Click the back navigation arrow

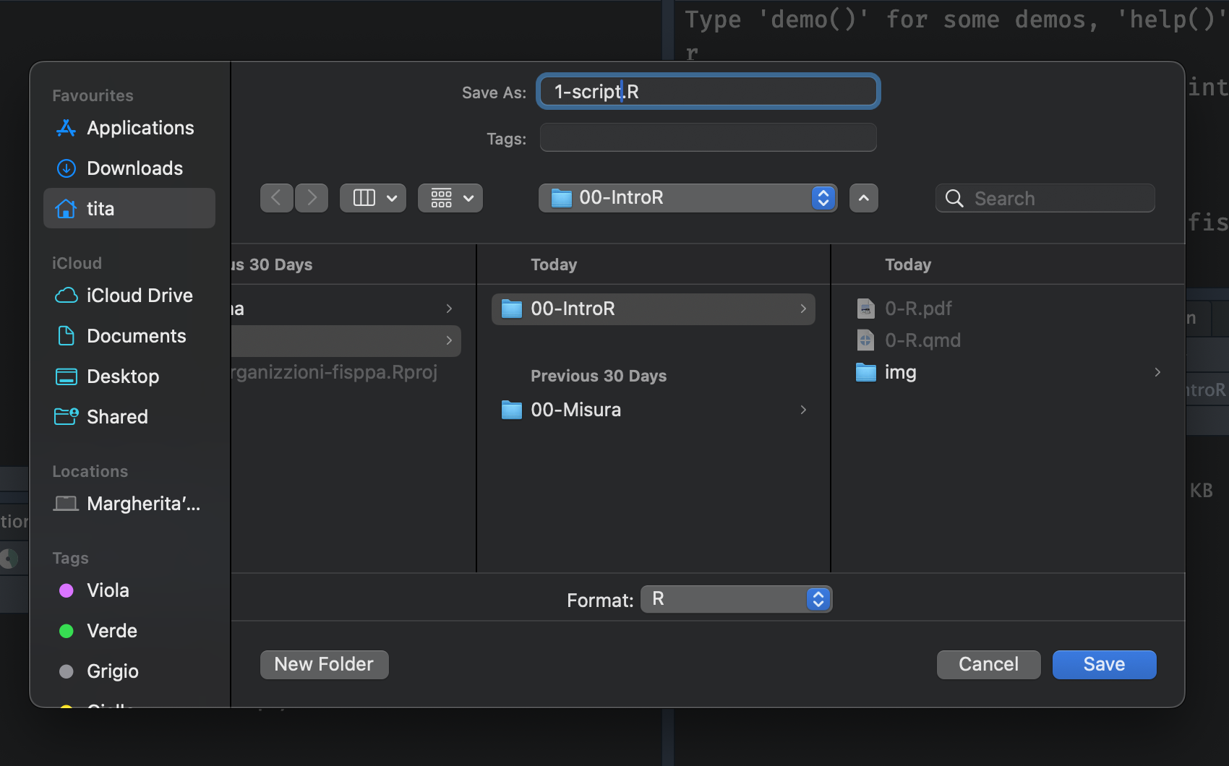tap(276, 198)
